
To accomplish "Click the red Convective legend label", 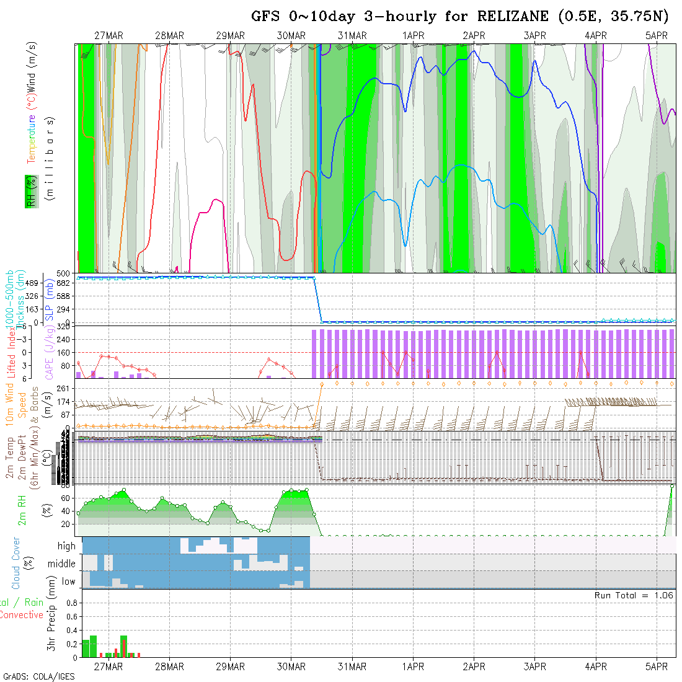I will coord(21,615).
